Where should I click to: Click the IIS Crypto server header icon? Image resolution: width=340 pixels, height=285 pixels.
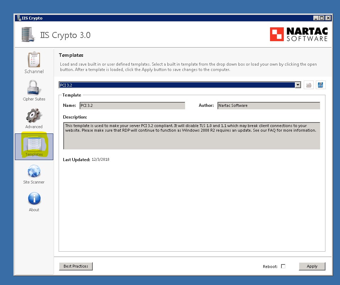pos(28,35)
